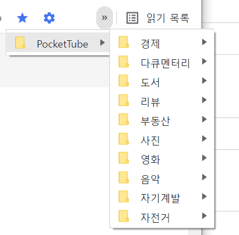Viewport: 239px width, 235px height.
Task: Open the 읽기 목록 reading list icon
Action: (x=132, y=18)
